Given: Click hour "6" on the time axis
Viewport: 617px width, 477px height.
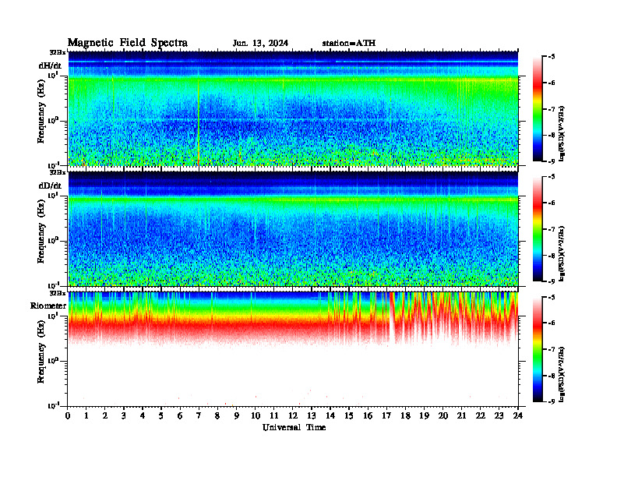Looking at the screenshot, I should pyautogui.click(x=180, y=416).
